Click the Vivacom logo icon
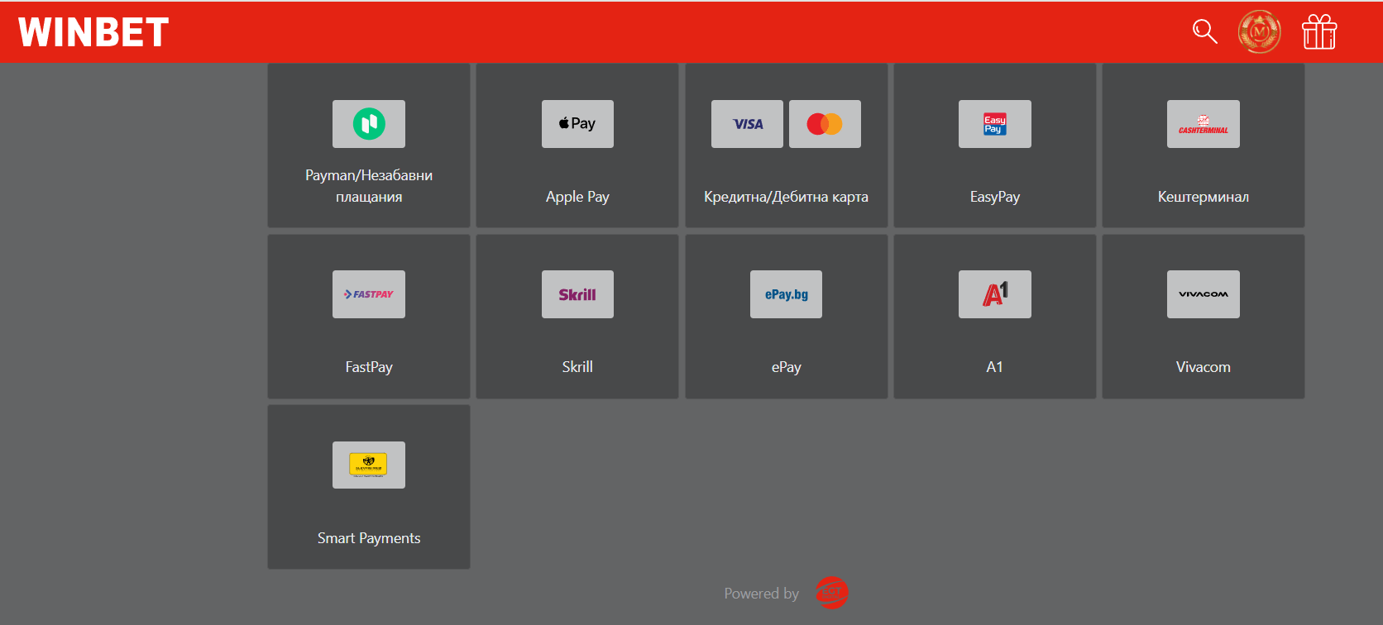 [x=1204, y=294]
